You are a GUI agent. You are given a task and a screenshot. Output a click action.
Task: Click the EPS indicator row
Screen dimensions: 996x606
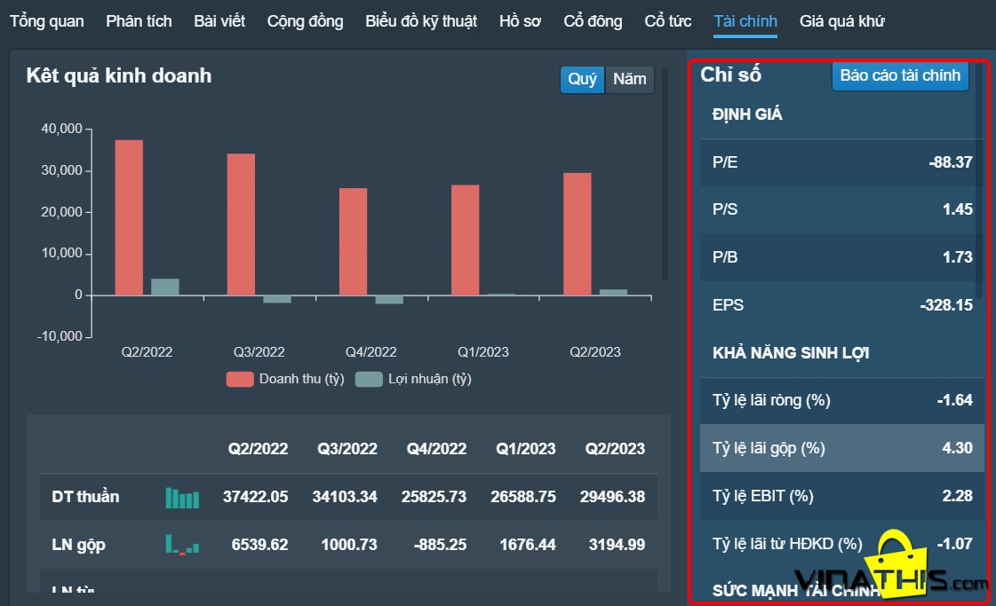click(842, 305)
